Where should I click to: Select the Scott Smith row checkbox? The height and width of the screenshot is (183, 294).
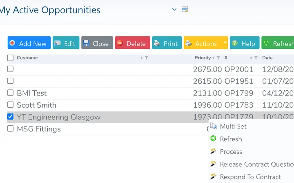coord(10,105)
